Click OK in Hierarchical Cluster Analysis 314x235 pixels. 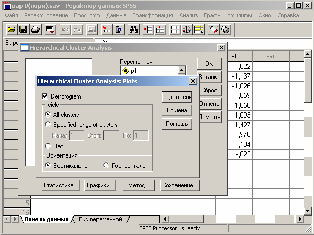pyautogui.click(x=209, y=64)
